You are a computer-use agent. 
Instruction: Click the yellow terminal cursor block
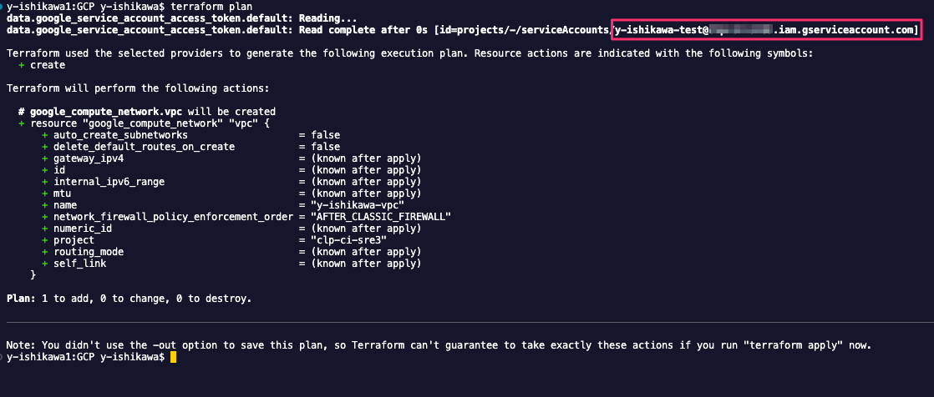(x=173, y=357)
